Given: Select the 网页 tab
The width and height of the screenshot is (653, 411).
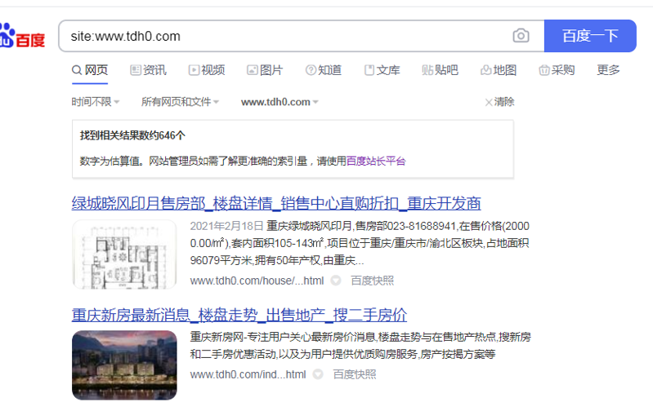Looking at the screenshot, I should [x=90, y=70].
